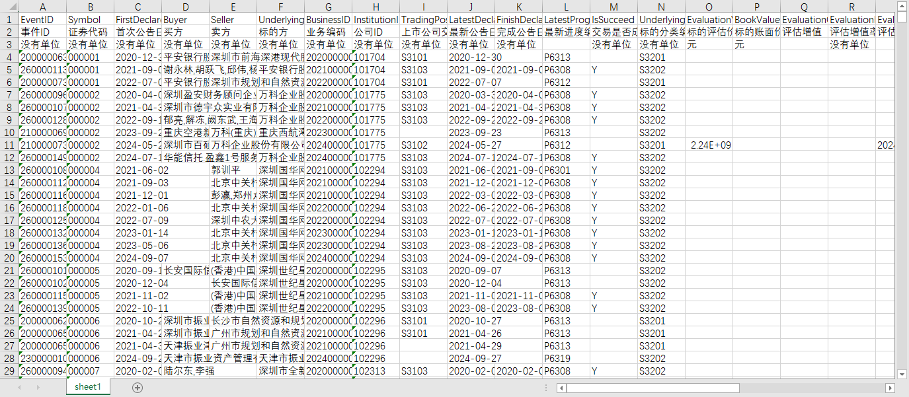
Task: Select the P6312 cell in row 6
Action: tap(566, 82)
